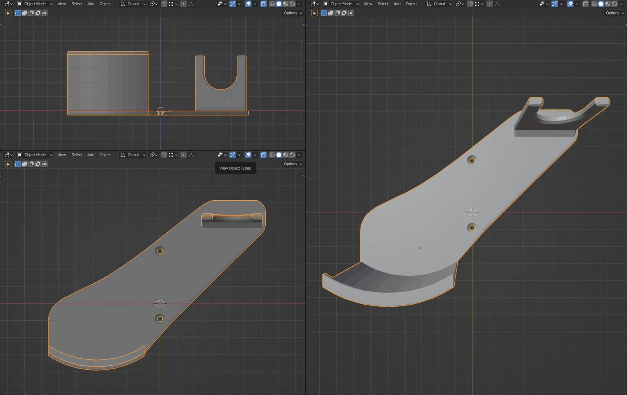Click Select menu in the right viewport
627x395 pixels.
point(383,4)
